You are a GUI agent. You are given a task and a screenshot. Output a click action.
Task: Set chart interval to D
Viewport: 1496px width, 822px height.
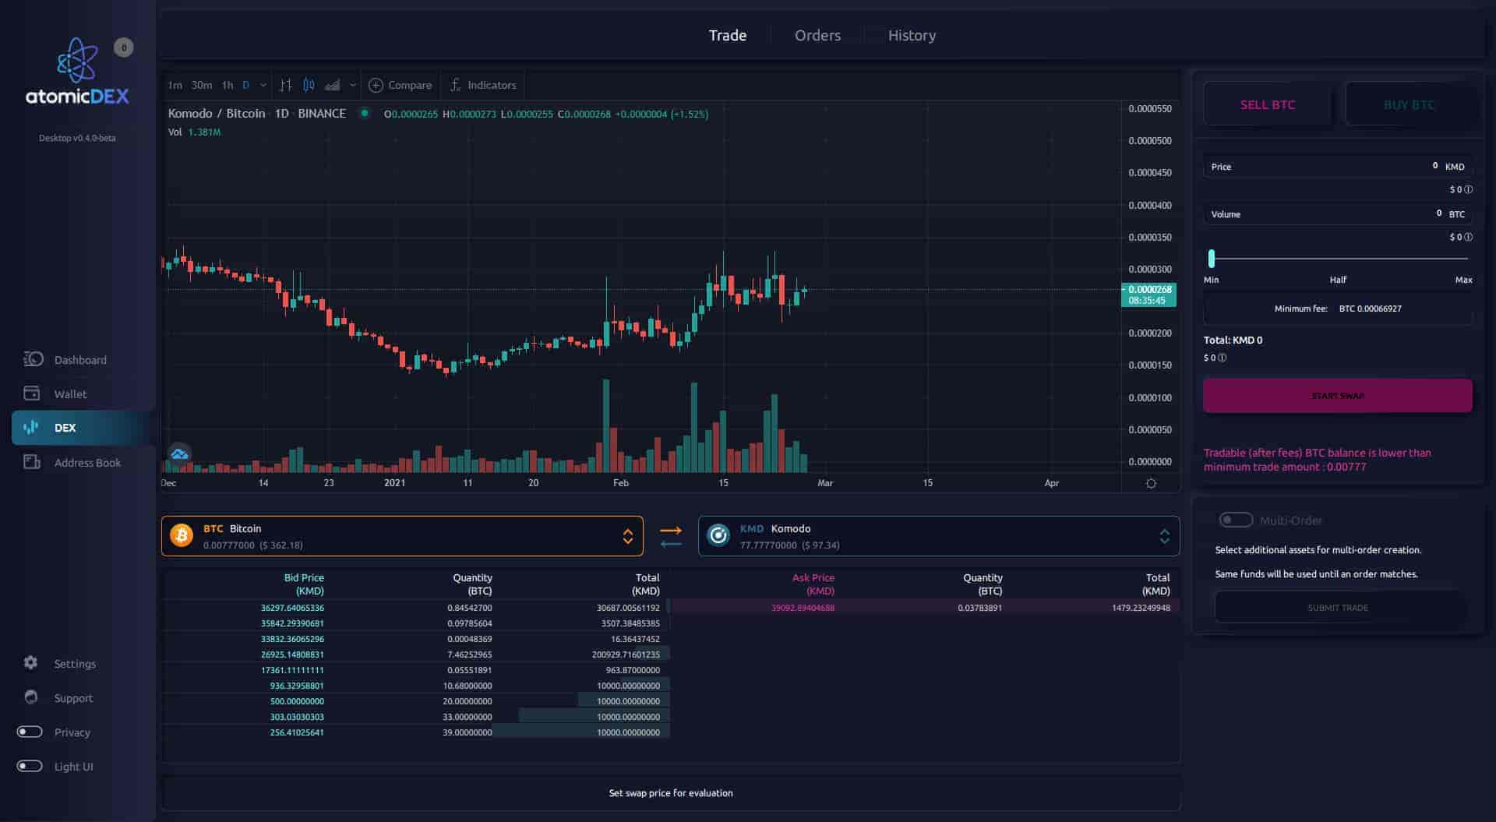coord(245,85)
